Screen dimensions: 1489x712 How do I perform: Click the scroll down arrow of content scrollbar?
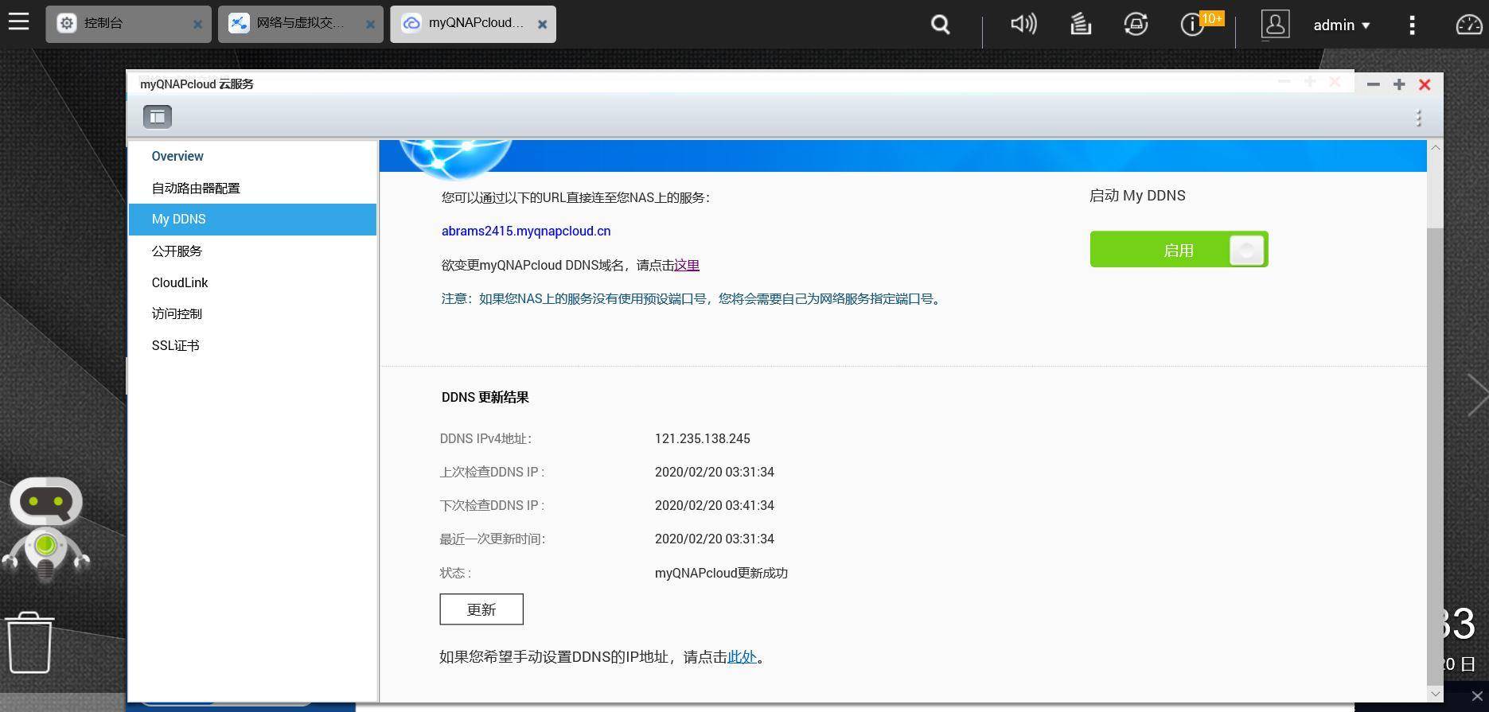1435,694
